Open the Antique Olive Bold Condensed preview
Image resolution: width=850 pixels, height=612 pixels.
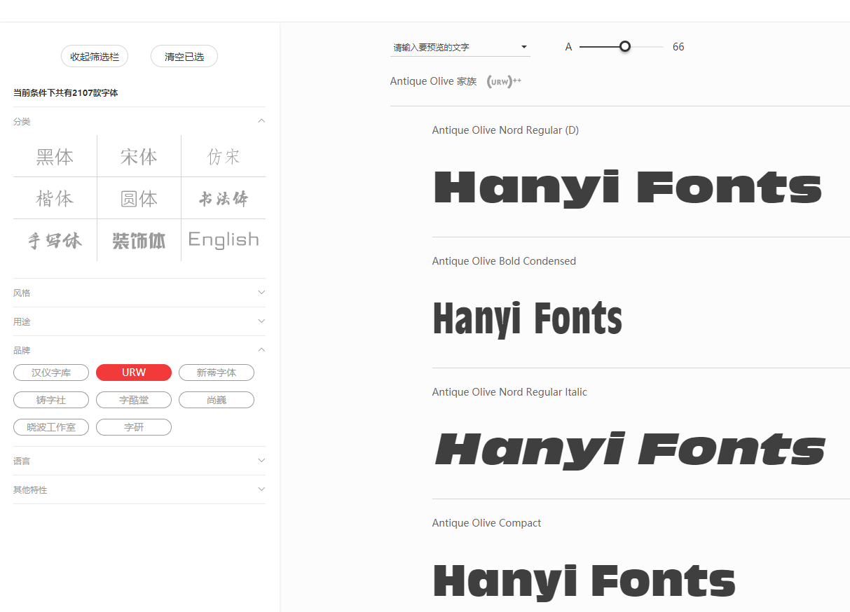click(527, 318)
